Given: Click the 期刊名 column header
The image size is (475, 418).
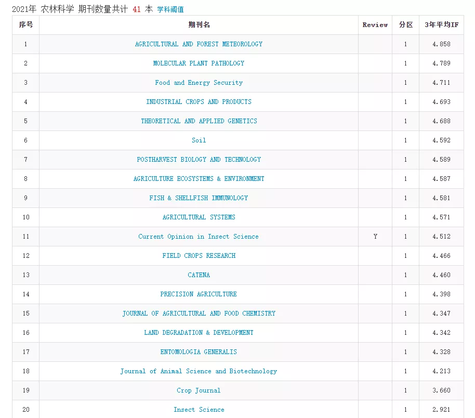Looking at the screenshot, I should [199, 25].
